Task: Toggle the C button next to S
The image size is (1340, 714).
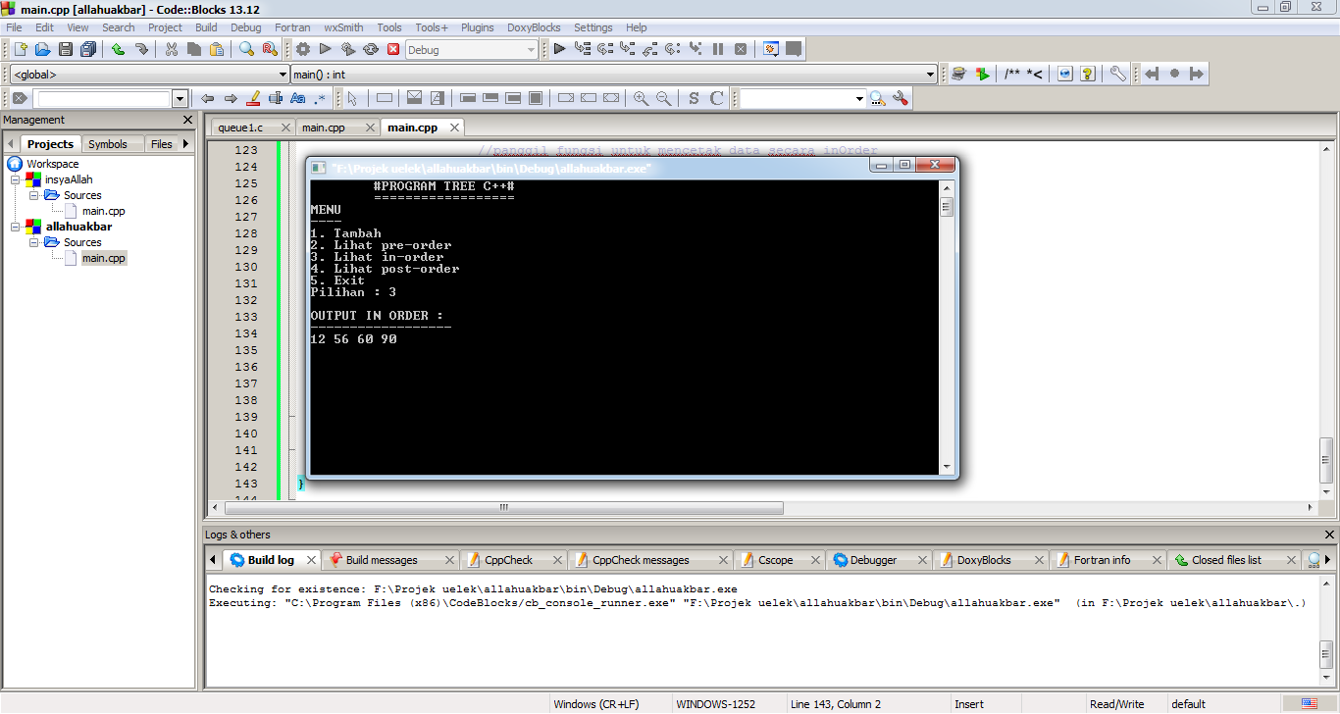Action: [717, 98]
